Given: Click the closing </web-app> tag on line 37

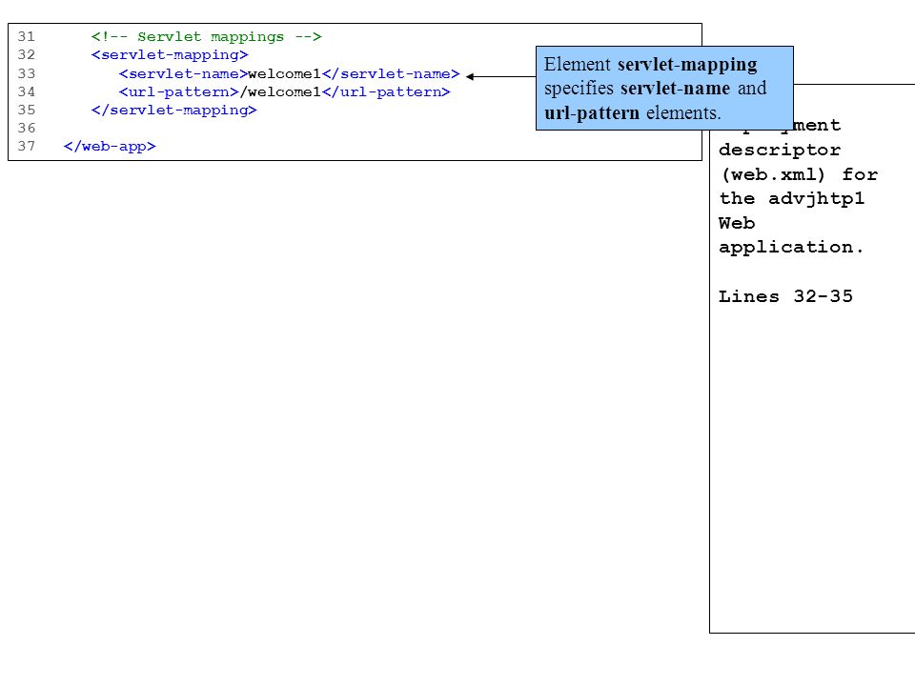Looking at the screenshot, I should pos(110,147).
